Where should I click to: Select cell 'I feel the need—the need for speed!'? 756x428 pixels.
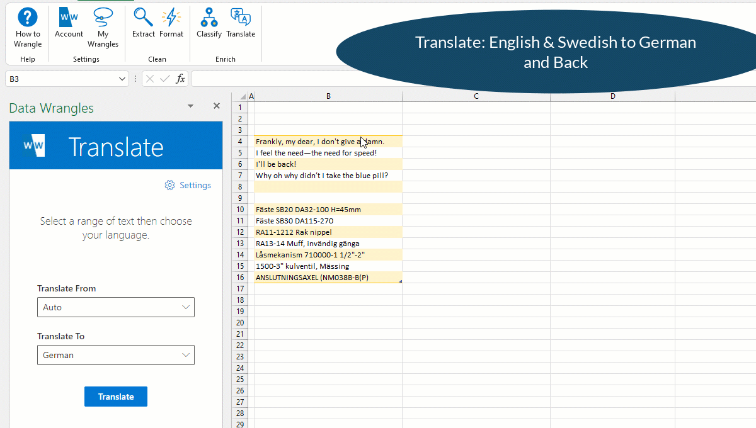328,153
